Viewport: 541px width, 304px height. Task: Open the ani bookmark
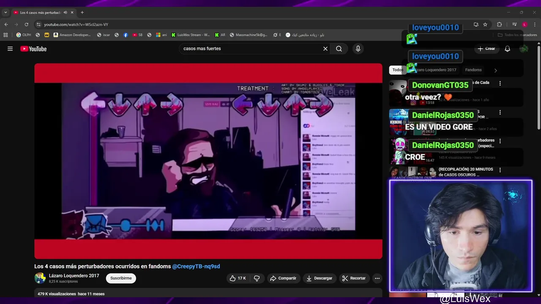coord(161,35)
